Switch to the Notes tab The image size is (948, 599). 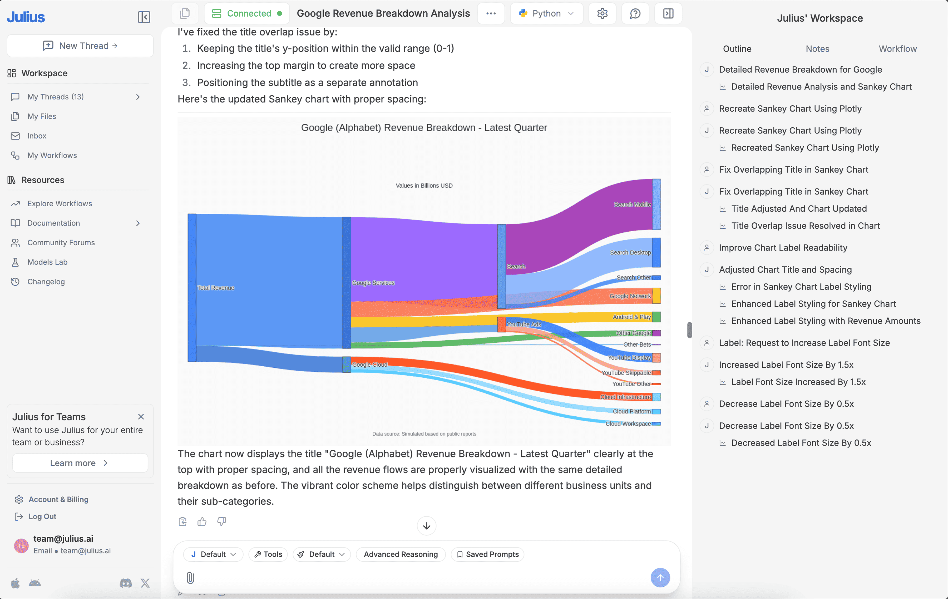point(817,48)
